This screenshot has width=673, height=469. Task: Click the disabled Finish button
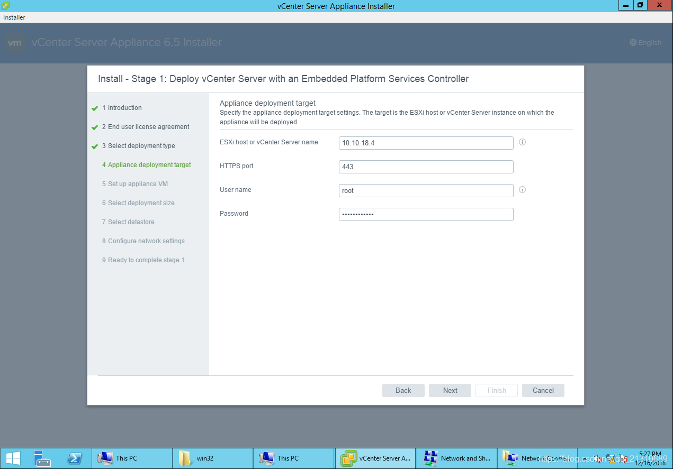[x=497, y=390]
